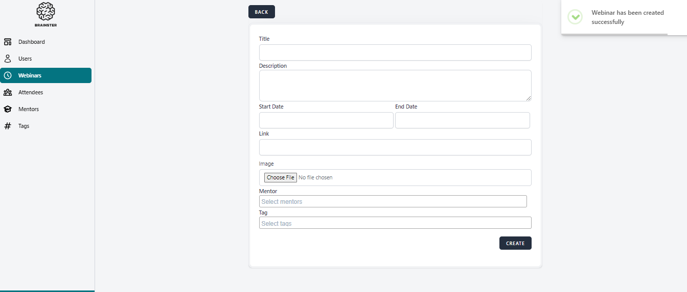
Task: Click the Mentors graduation cap icon
Action: (x=8, y=109)
